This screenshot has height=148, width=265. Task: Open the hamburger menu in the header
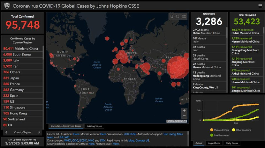[260, 6]
